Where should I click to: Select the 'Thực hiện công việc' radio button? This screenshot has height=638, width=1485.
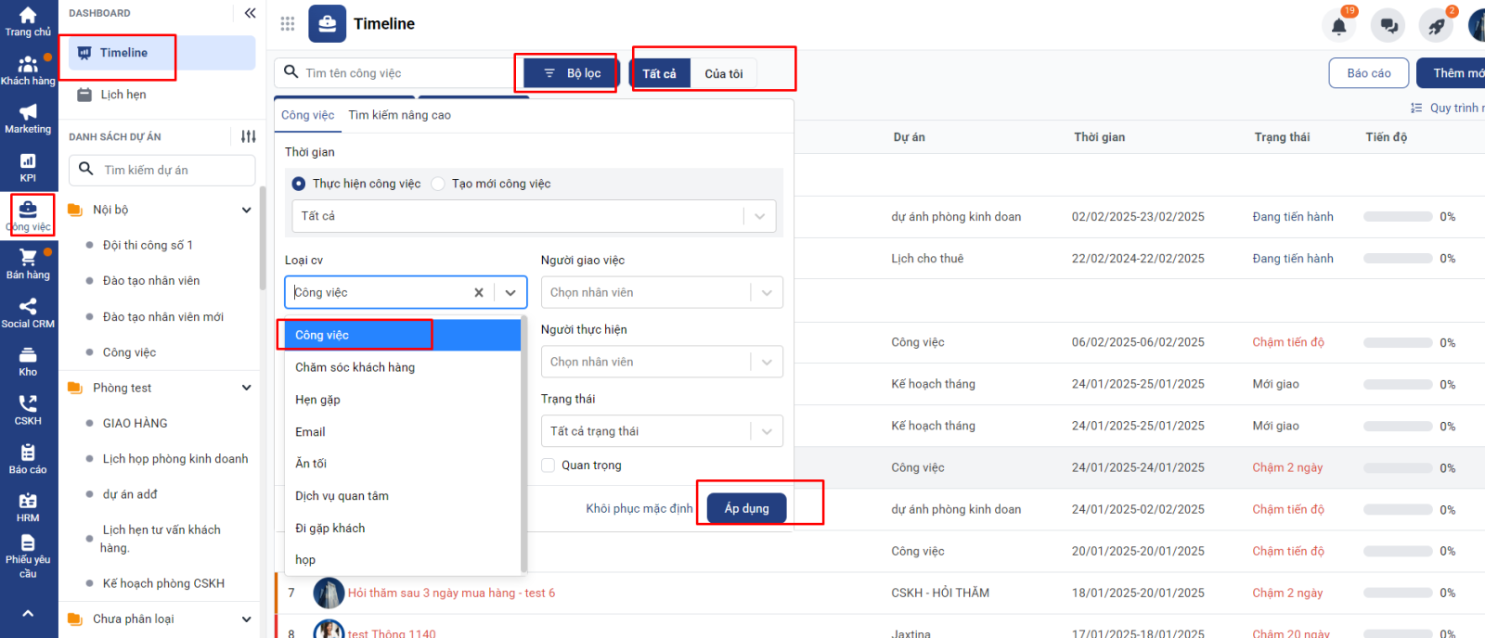(x=299, y=184)
